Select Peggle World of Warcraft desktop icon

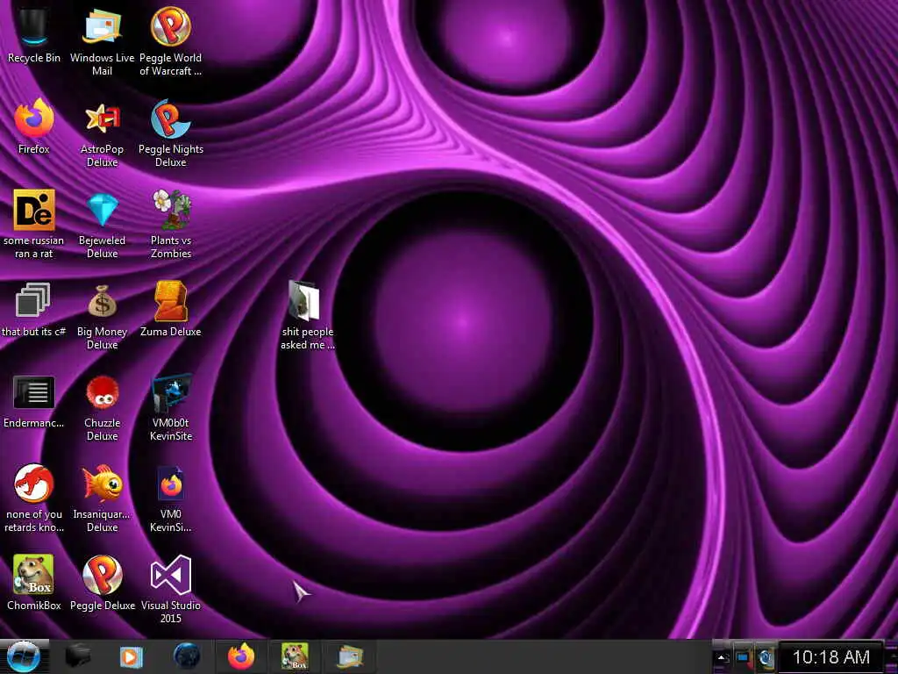(x=171, y=41)
